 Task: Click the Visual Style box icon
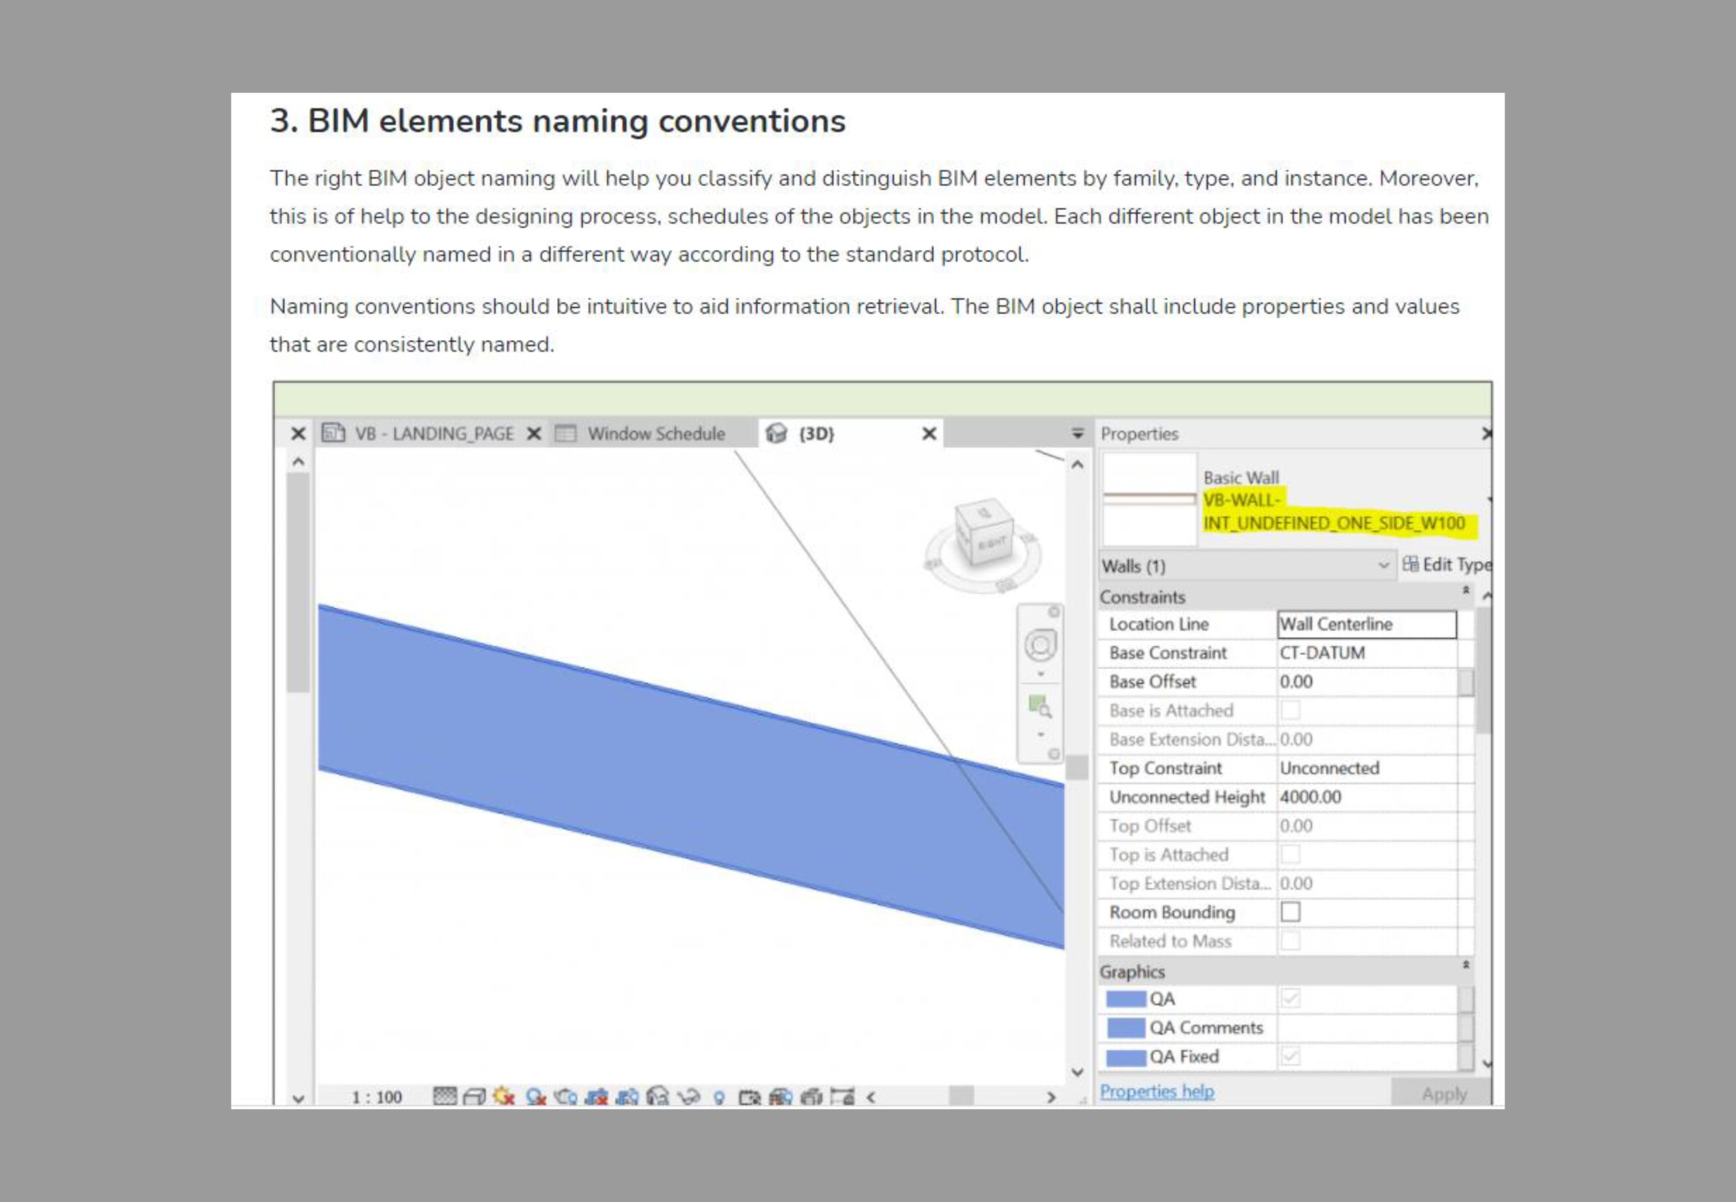475,1097
